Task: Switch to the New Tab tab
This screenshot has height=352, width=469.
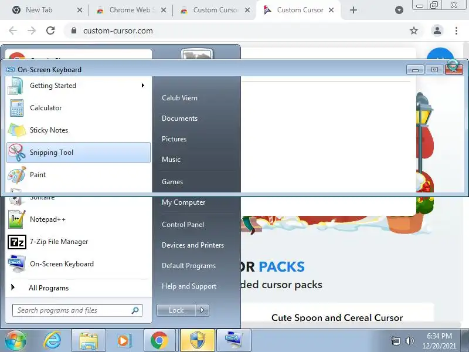Action: 39,10
